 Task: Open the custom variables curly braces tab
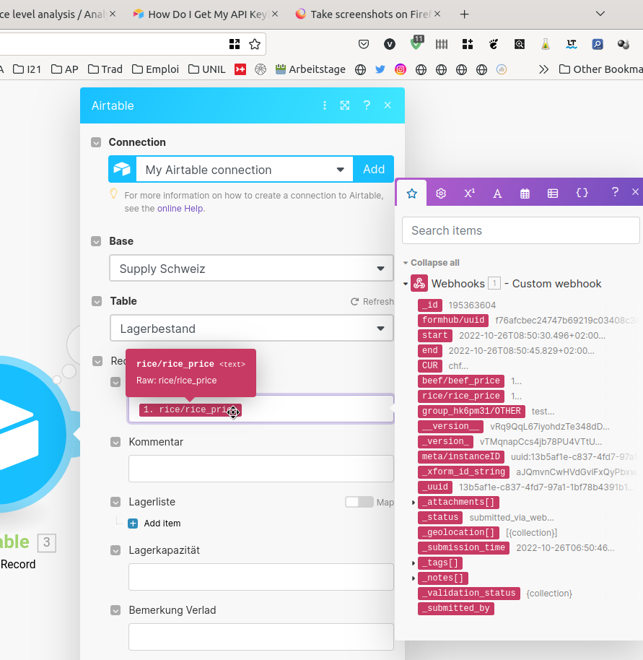pos(582,194)
